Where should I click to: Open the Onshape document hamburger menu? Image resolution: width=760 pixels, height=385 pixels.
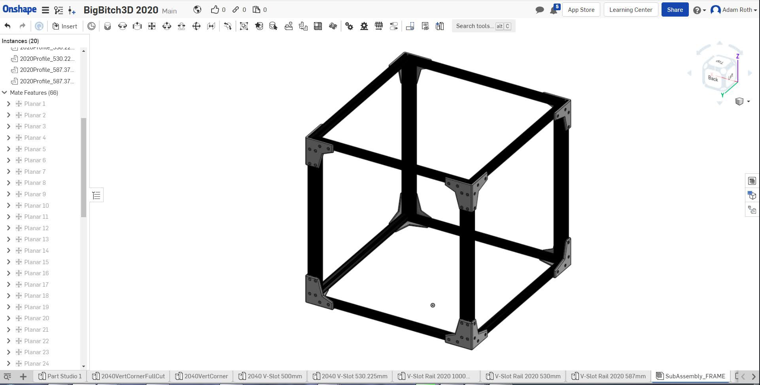click(45, 10)
